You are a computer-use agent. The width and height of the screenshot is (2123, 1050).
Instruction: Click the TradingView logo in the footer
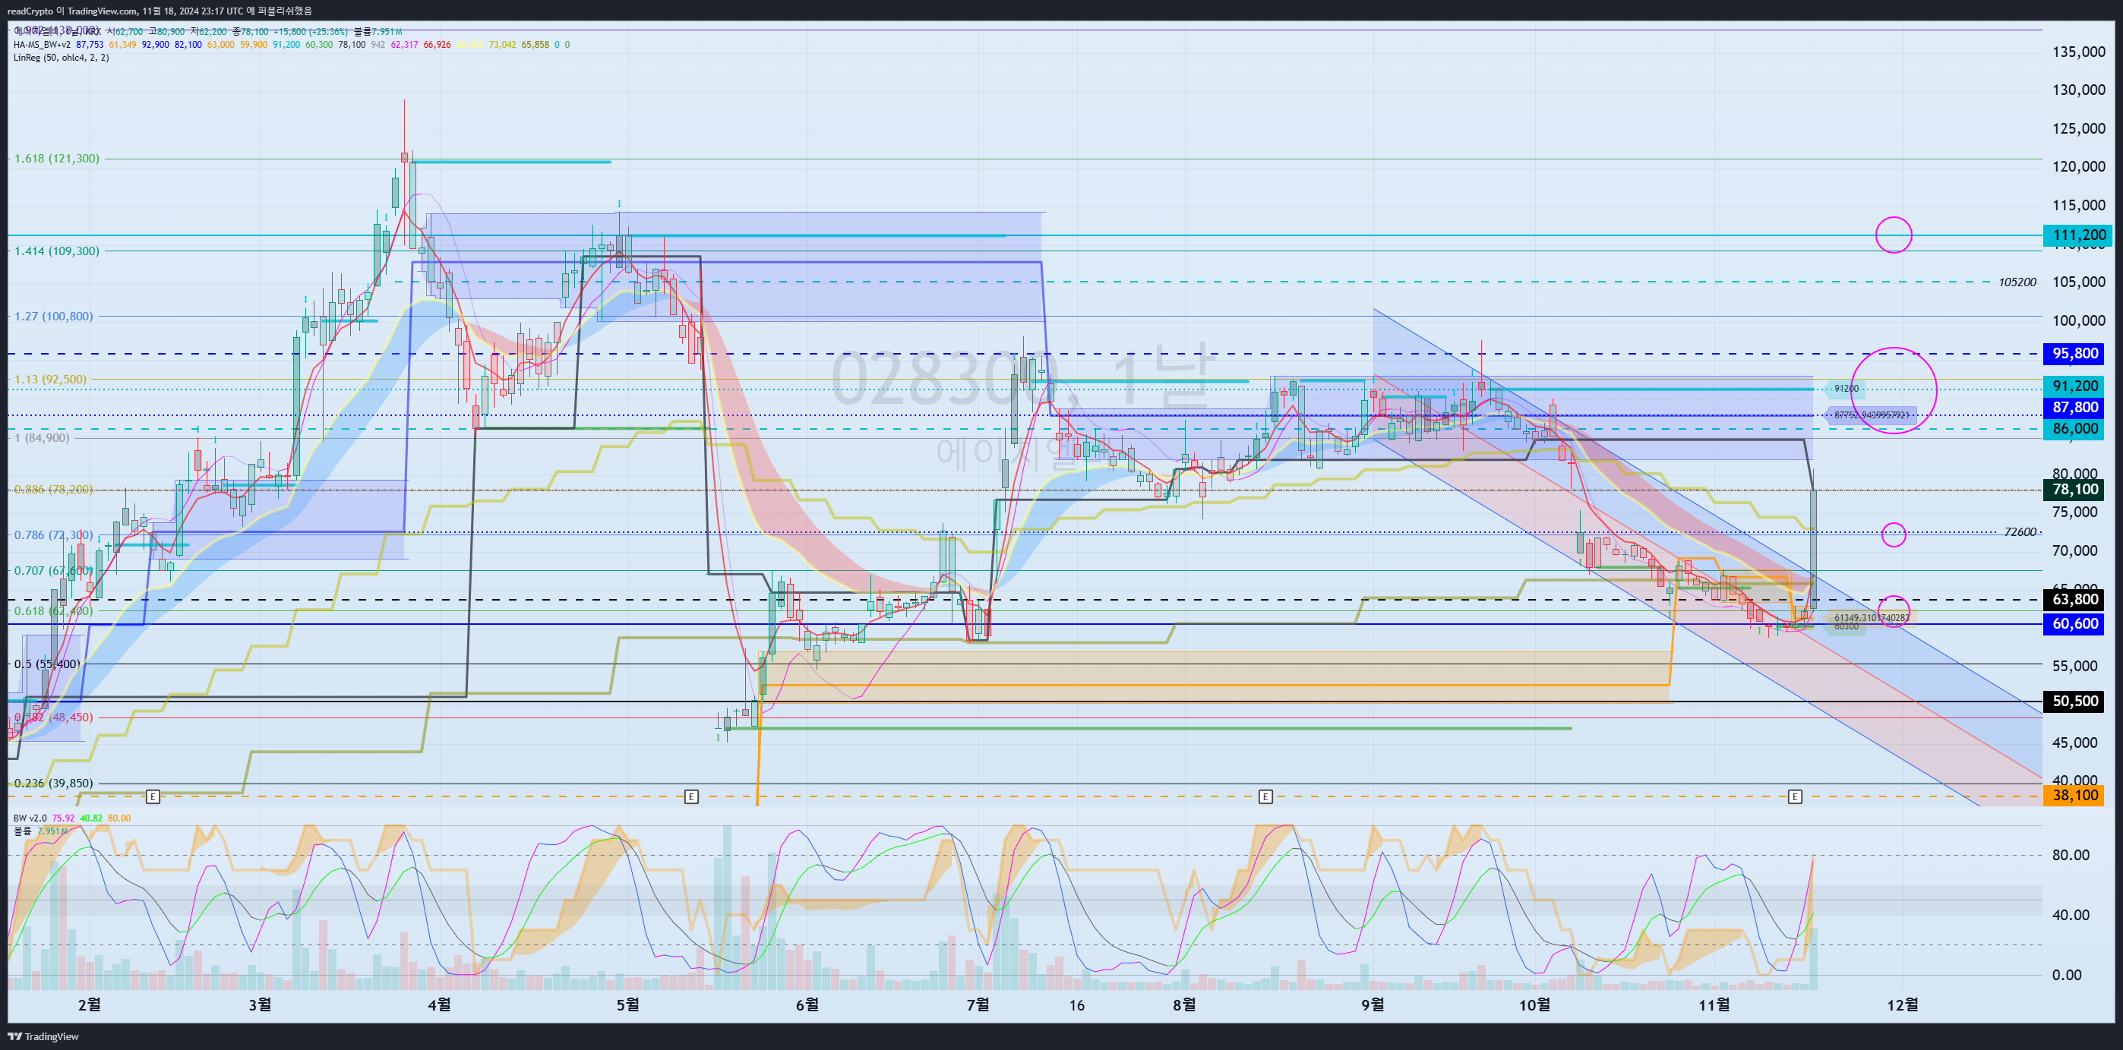pyautogui.click(x=43, y=1036)
